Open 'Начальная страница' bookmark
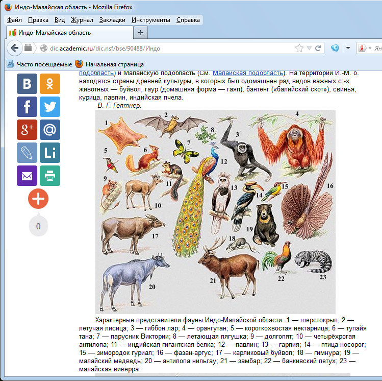Image resolution: width=382 pixels, height=381 pixels. tap(109, 64)
